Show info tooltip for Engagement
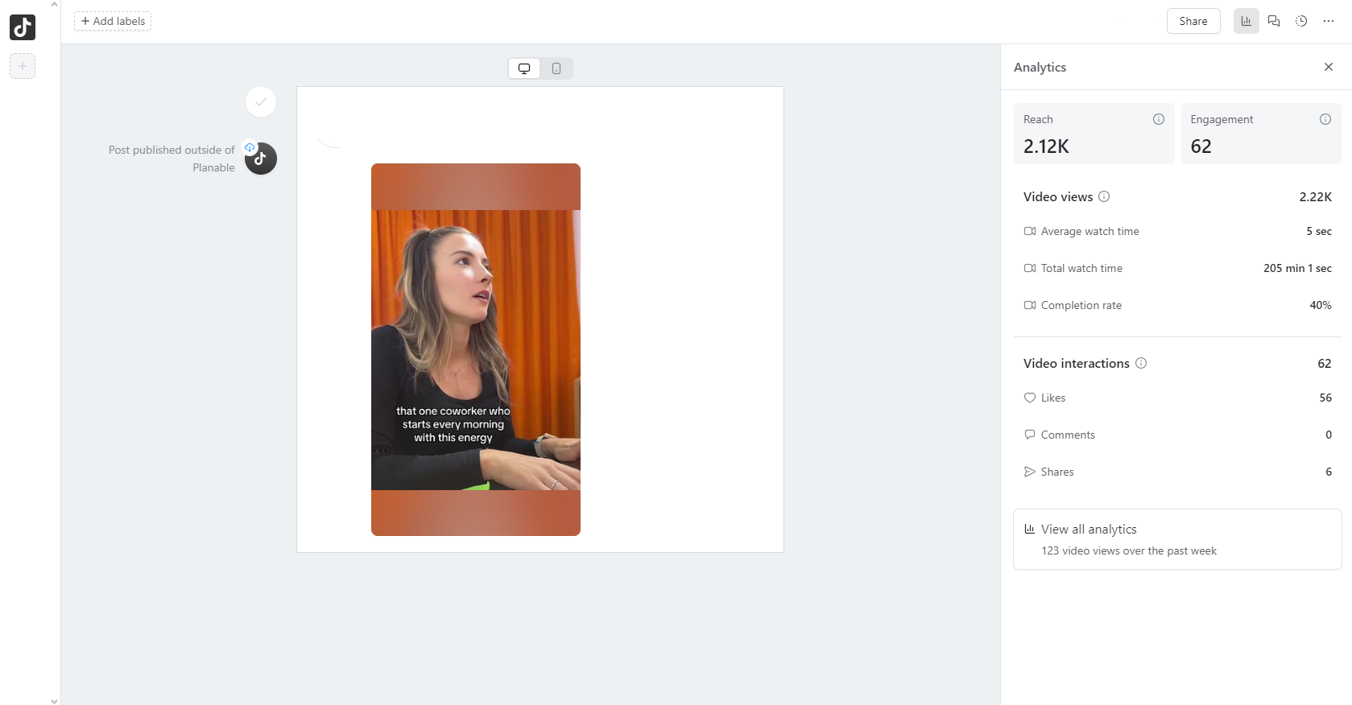 pyautogui.click(x=1325, y=119)
